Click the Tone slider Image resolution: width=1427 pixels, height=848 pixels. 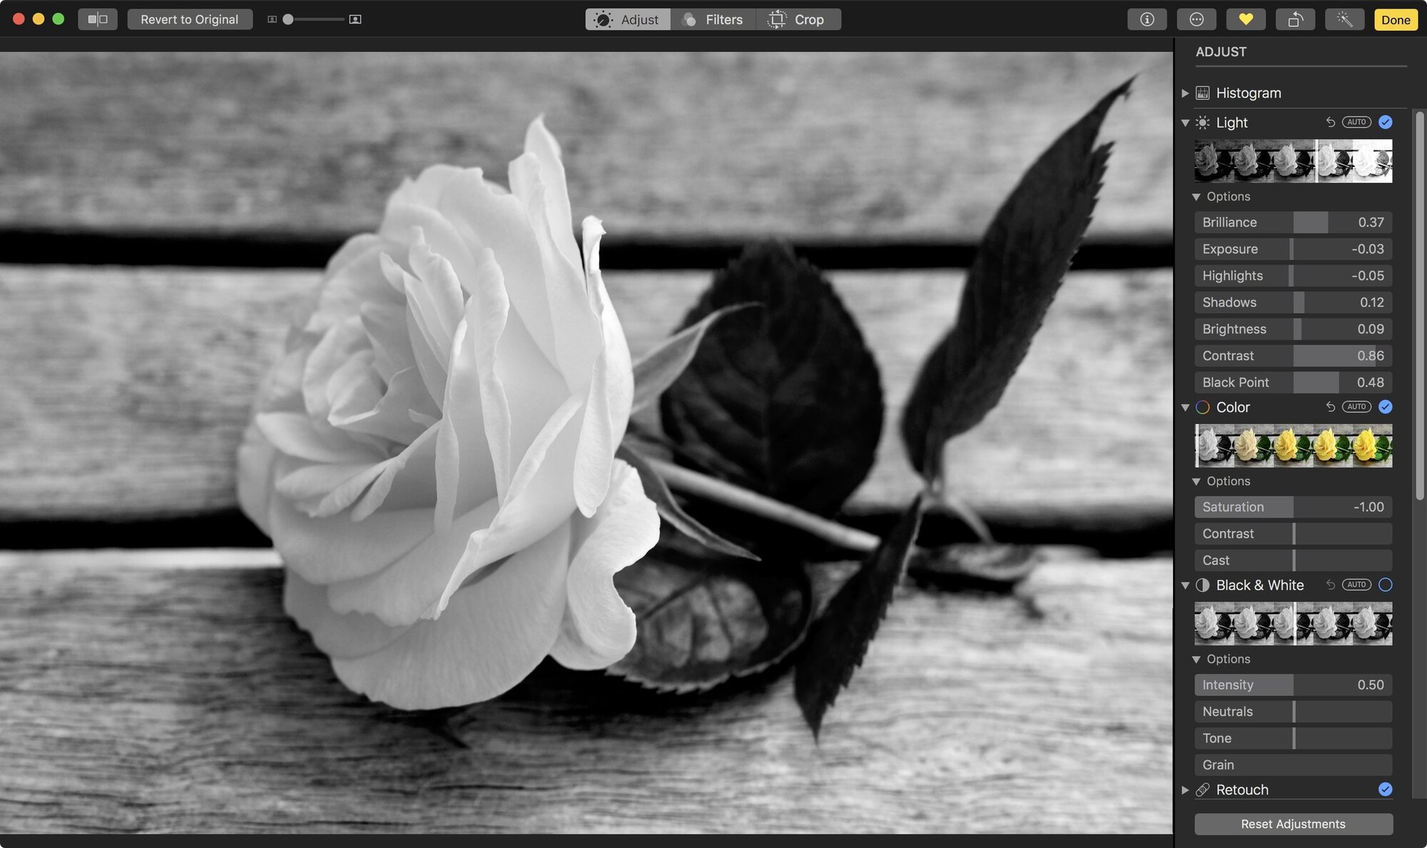1293,738
